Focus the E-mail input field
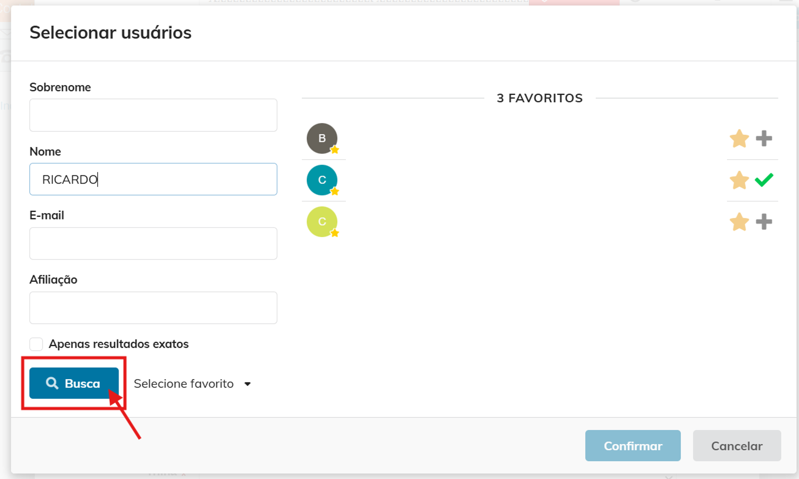The width and height of the screenshot is (799, 479). coord(153,243)
